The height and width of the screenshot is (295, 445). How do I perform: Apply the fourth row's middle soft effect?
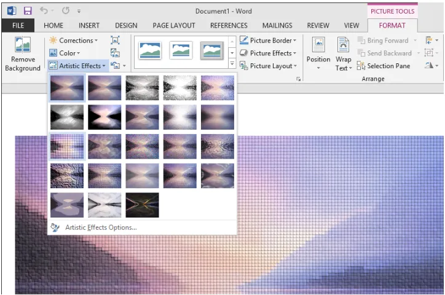[x=142, y=176]
